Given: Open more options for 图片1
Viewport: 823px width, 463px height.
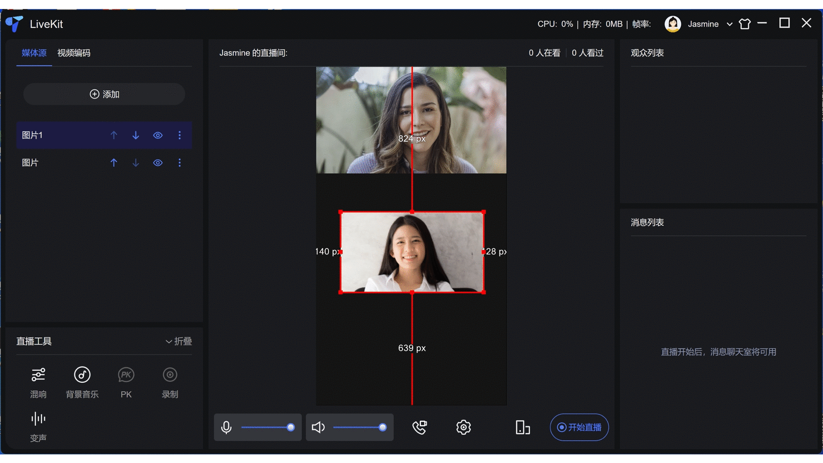Looking at the screenshot, I should point(180,135).
